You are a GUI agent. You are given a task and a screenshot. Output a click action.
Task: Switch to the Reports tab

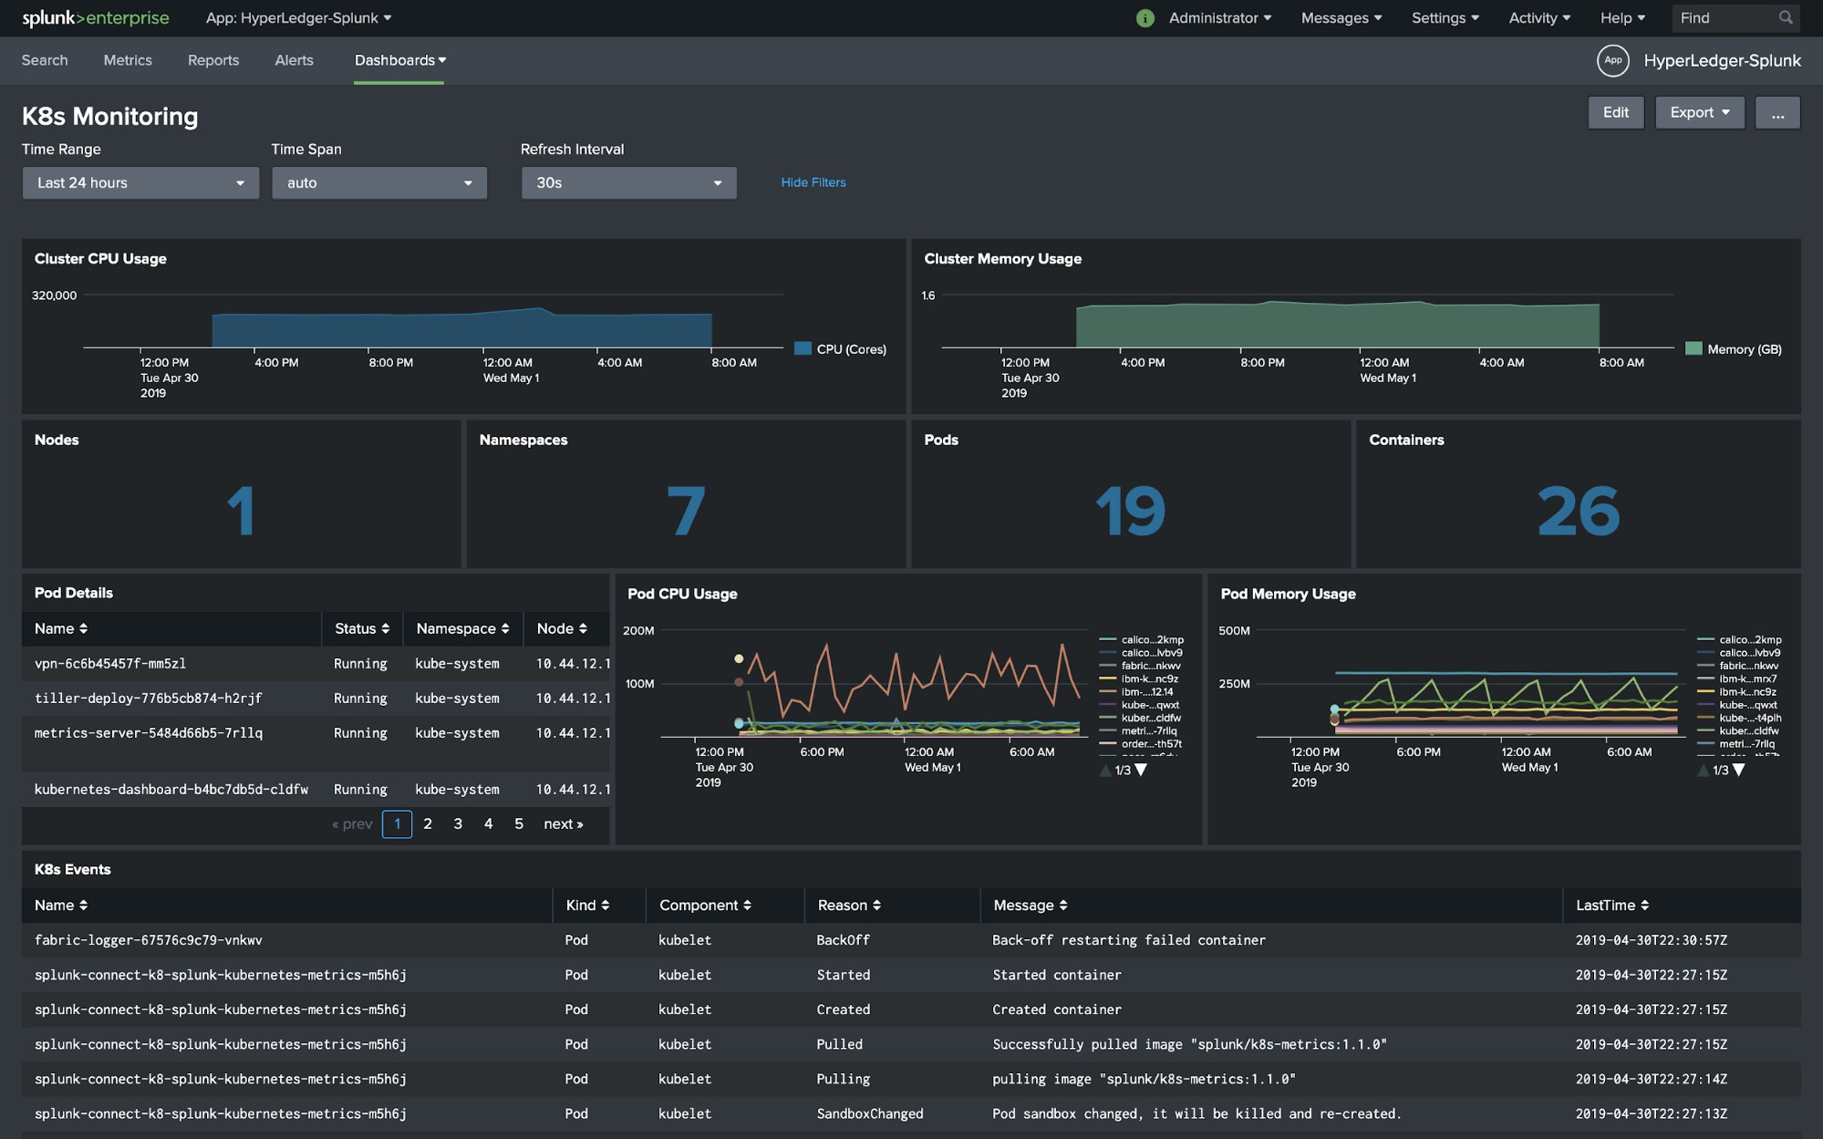point(213,60)
